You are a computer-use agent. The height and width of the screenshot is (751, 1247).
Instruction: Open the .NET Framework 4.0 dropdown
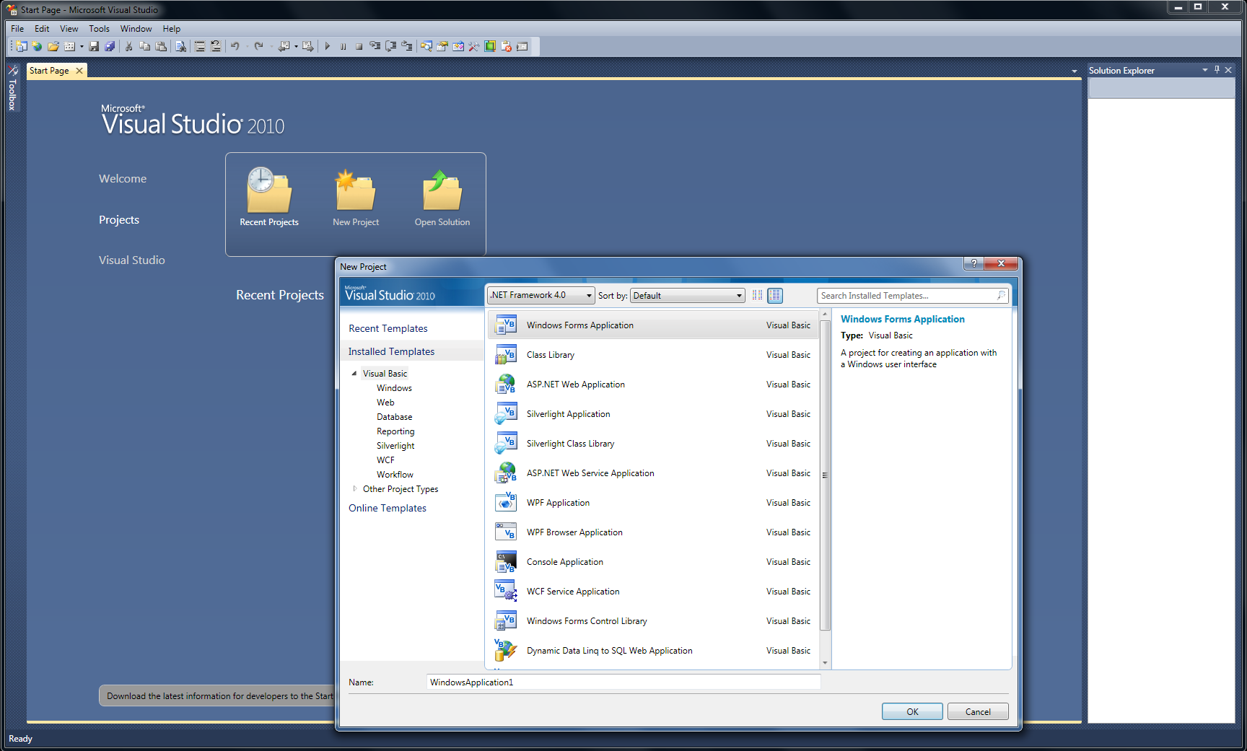[x=541, y=295]
